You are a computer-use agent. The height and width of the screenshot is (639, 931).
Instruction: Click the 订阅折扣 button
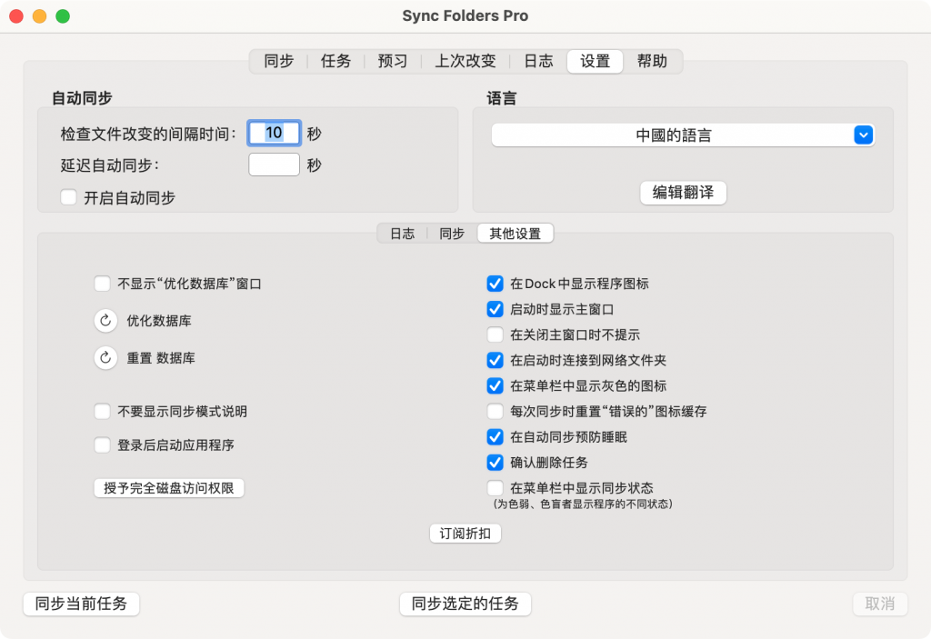pyautogui.click(x=465, y=533)
